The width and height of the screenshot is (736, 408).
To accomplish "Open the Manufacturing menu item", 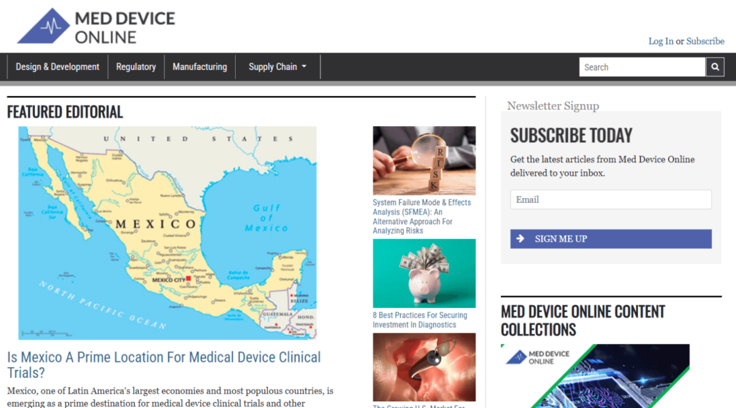I will 200,67.
